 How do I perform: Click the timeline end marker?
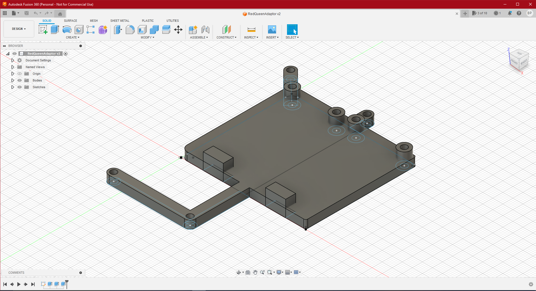(x=67, y=284)
